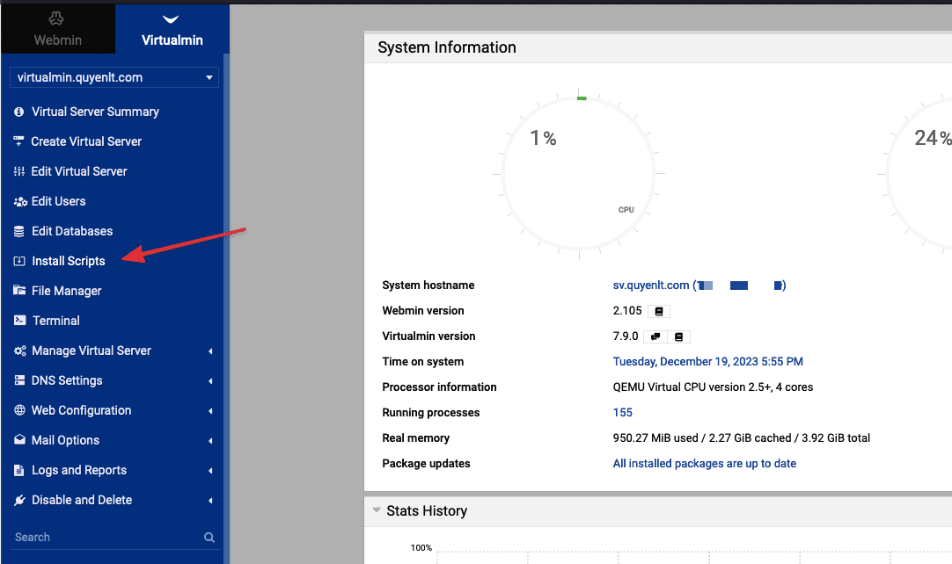Collapse the Stats History panel triangle
952x564 pixels.
[x=377, y=510]
